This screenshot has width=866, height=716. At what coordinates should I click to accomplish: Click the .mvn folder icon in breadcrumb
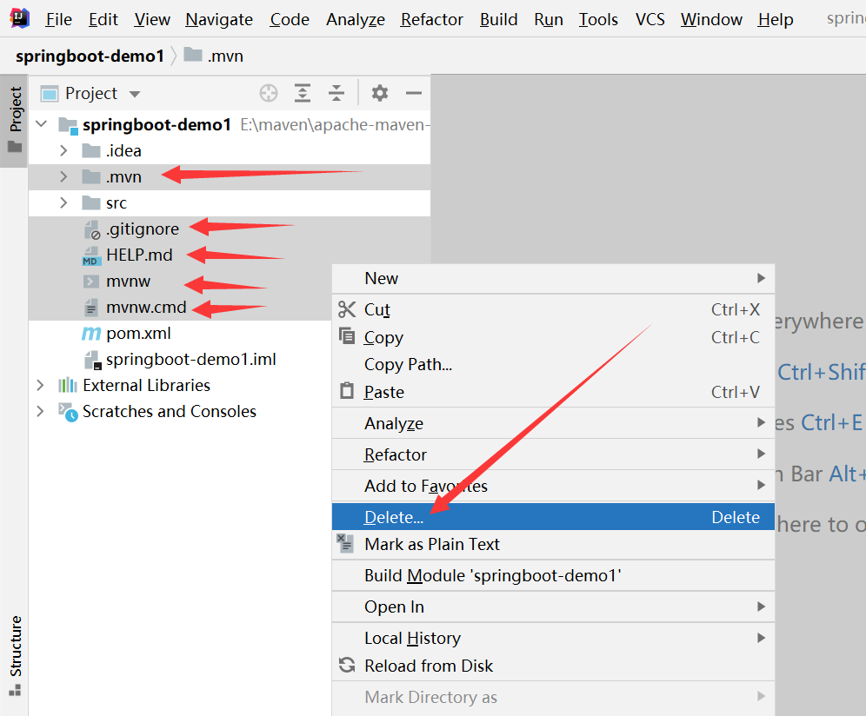[x=193, y=55]
